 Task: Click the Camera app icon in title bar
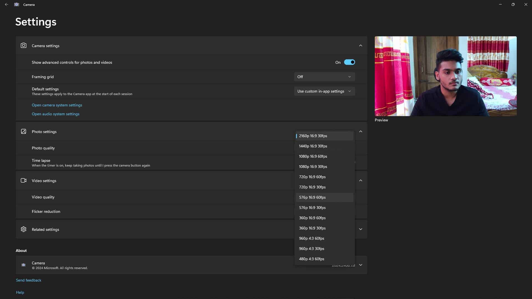(17, 4)
